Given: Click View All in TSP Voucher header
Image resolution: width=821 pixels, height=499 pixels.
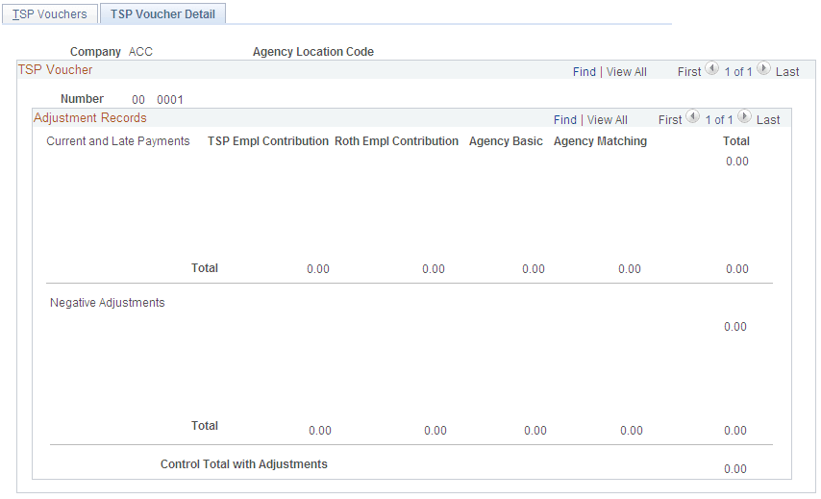Looking at the screenshot, I should (x=626, y=72).
